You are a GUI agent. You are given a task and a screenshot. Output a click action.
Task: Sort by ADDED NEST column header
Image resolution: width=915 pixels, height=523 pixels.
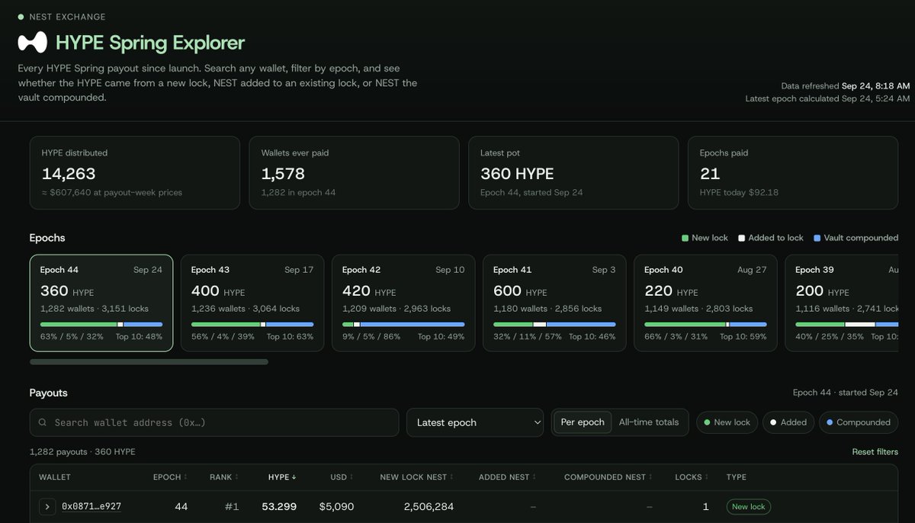point(507,477)
